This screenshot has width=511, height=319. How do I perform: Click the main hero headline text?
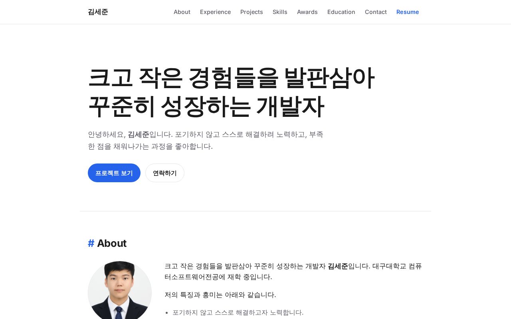(x=231, y=92)
